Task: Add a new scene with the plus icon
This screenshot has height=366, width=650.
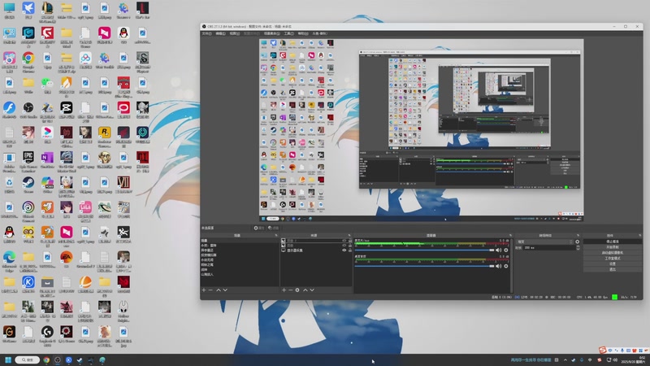Action: (x=204, y=290)
